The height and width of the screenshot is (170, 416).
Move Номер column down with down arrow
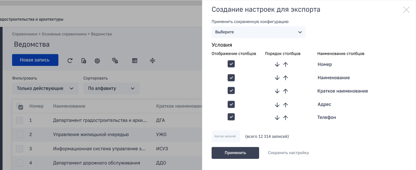pyautogui.click(x=277, y=65)
